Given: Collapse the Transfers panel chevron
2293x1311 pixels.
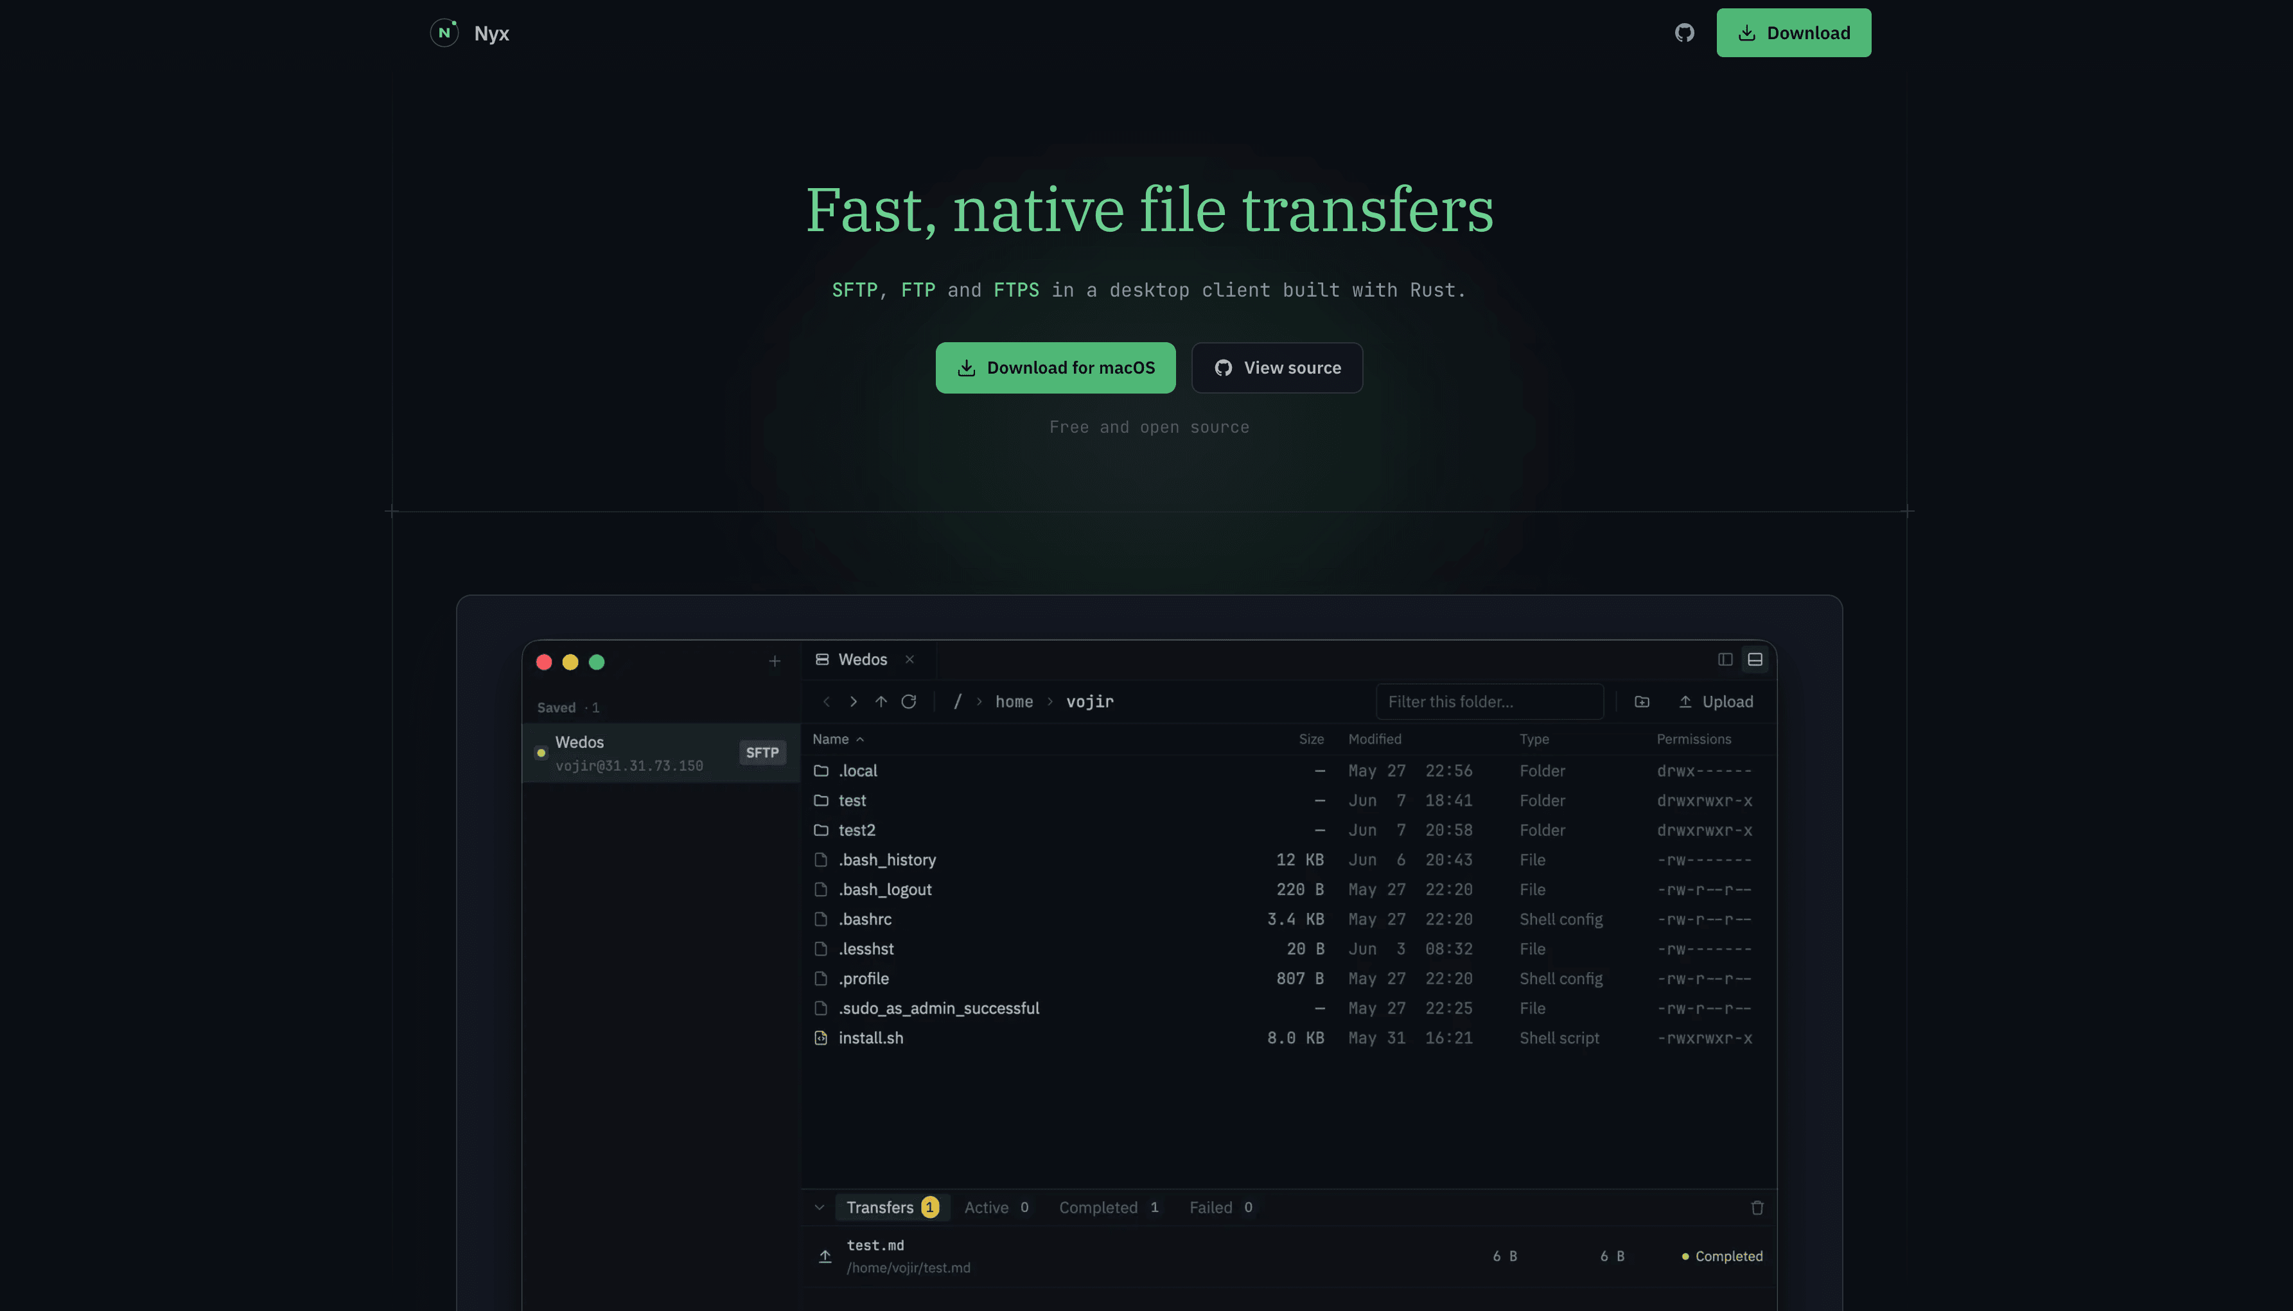Looking at the screenshot, I should pos(820,1208).
